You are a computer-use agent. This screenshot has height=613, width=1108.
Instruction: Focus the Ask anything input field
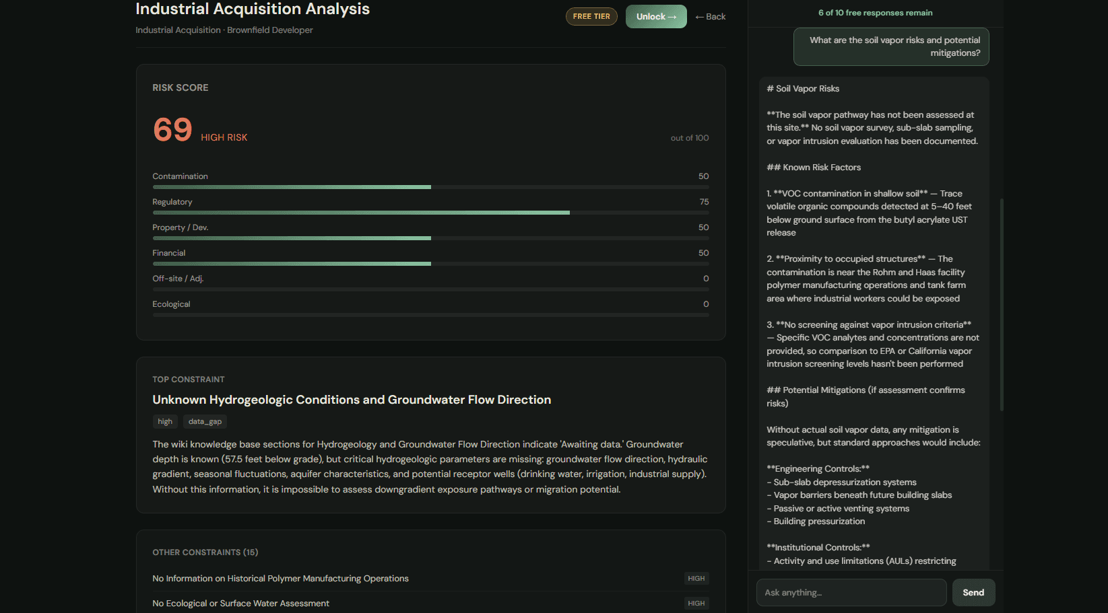click(x=851, y=593)
